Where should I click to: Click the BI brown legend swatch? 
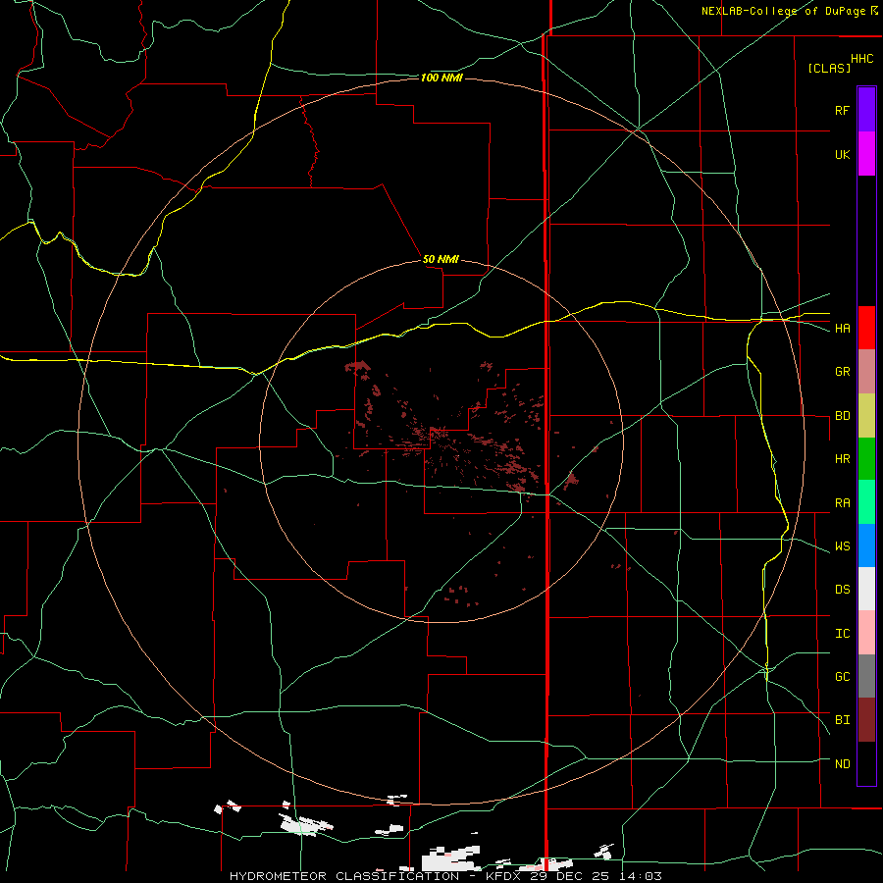point(866,720)
